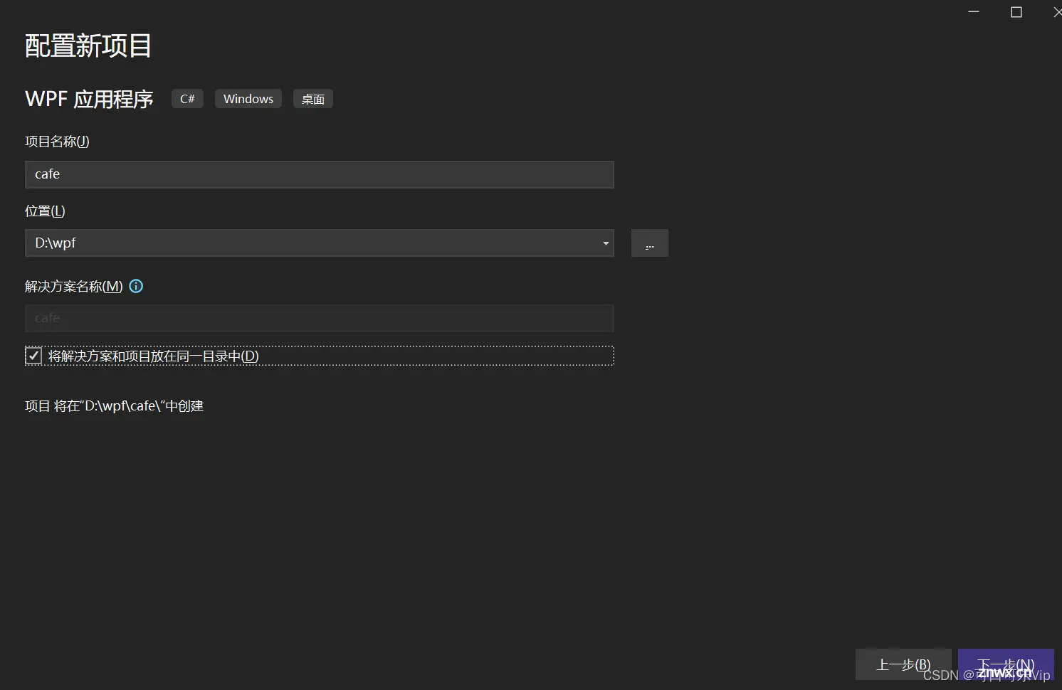Proceed with the 下一步(N) button
Image resolution: width=1062 pixels, height=690 pixels.
tap(1006, 664)
